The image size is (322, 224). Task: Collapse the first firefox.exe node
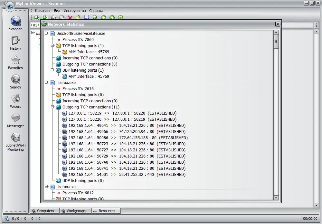click(46, 82)
